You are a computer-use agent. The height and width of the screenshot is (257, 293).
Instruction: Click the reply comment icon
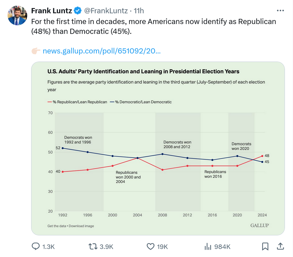tap(36, 246)
